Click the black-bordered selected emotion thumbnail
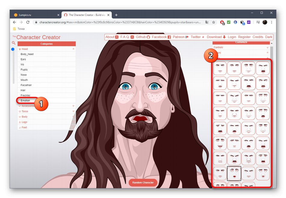Image resolution: width=286 pixels, height=198 pixels. click(234, 173)
